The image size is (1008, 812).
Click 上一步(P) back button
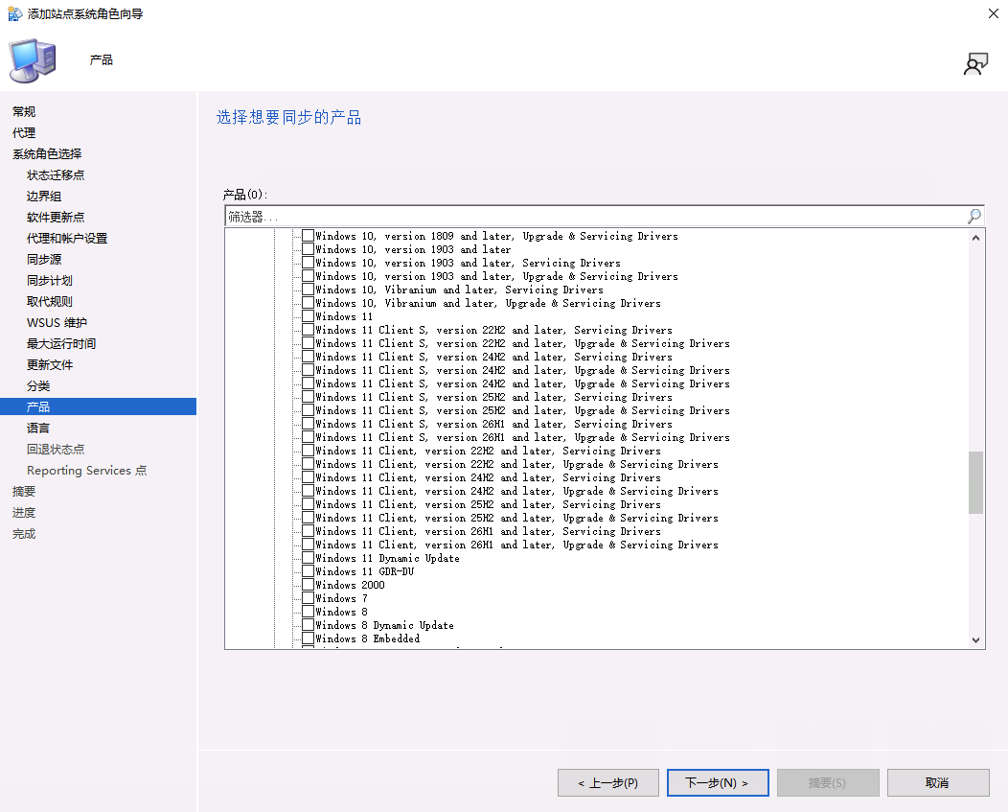(x=608, y=783)
